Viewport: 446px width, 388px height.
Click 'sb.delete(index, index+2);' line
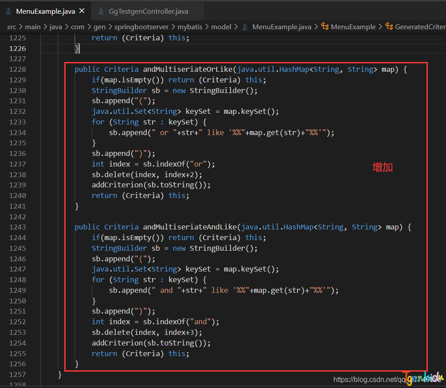pos(147,175)
